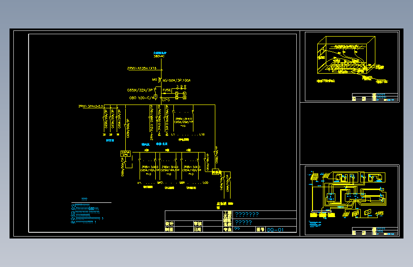Select the 设计 cell in title block
The image size is (413, 267).
coord(169,224)
